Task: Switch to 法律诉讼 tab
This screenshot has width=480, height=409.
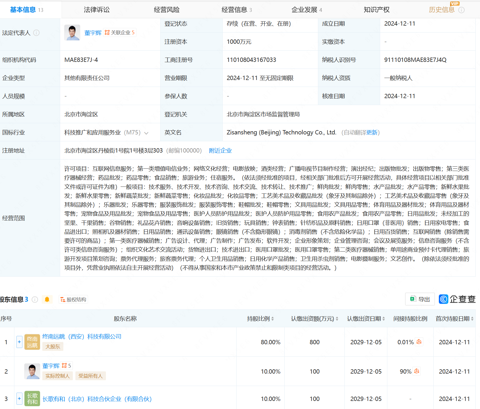Action: pos(96,10)
